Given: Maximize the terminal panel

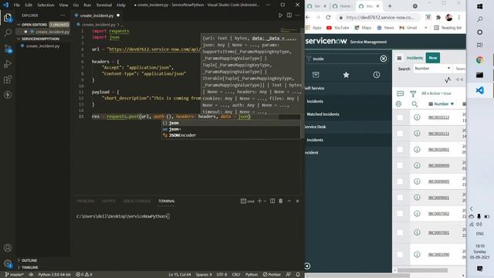Looking at the screenshot, I should (289, 201).
